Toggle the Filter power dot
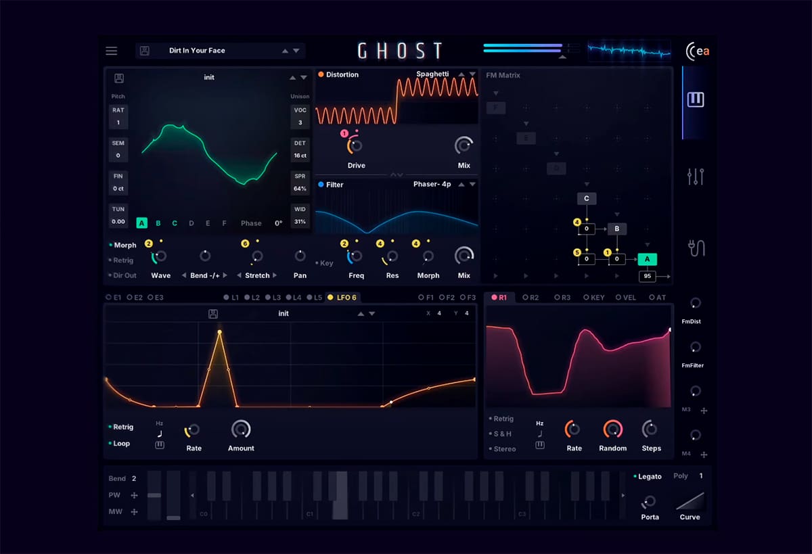Screen dimensions: 812x554 (321, 185)
